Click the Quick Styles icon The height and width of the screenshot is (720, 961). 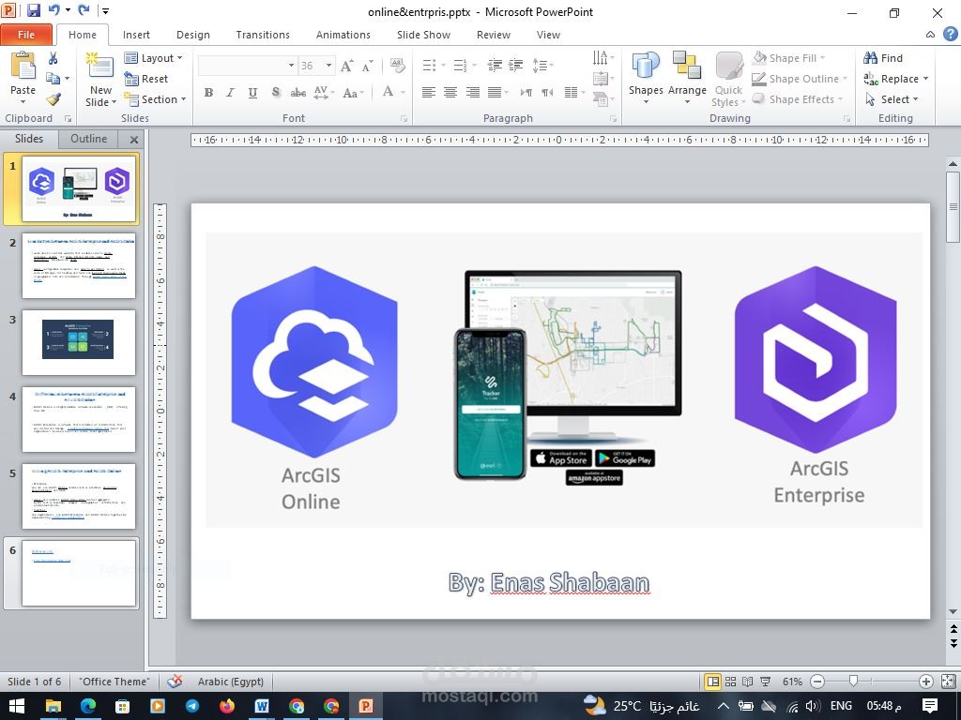pyautogui.click(x=728, y=67)
